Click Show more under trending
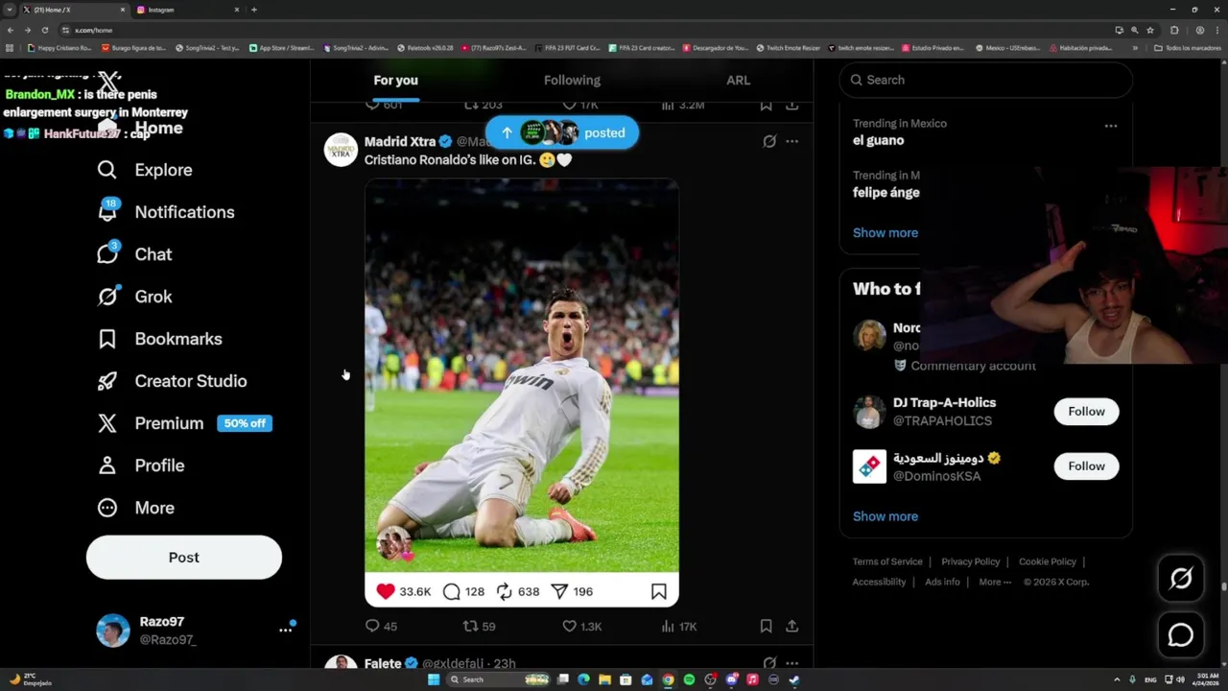This screenshot has width=1228, height=691. (886, 232)
